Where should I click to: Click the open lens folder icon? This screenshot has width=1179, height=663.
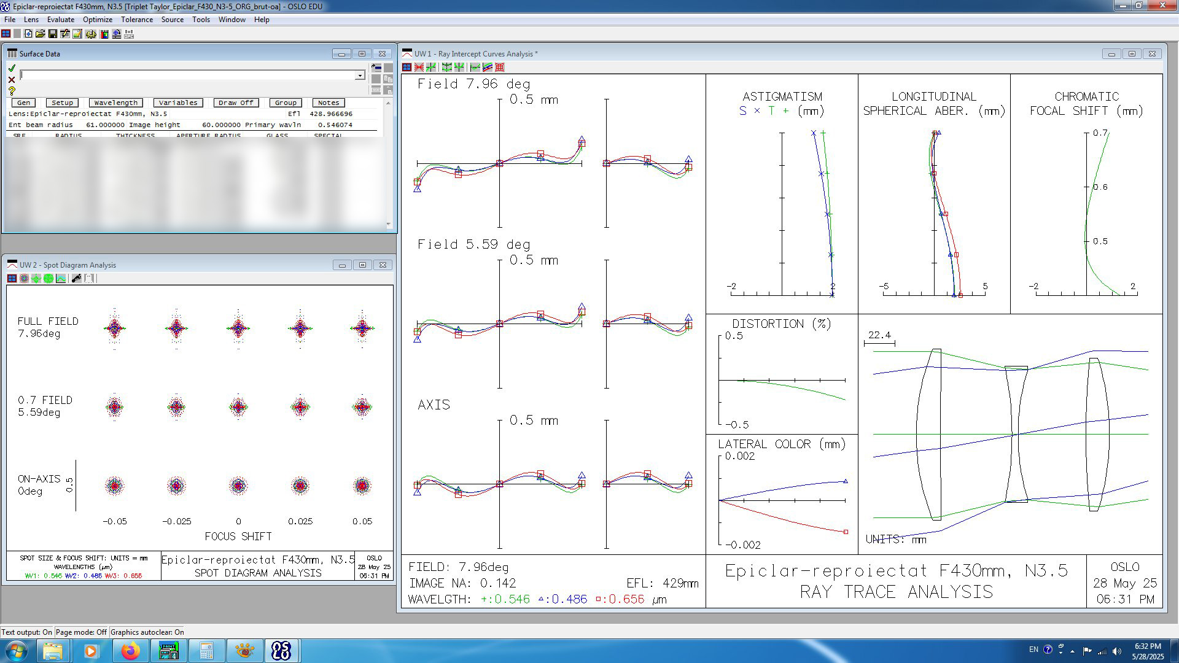coord(41,34)
